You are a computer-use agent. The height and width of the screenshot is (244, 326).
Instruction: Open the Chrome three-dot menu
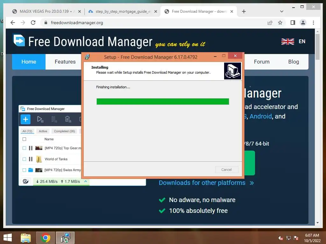tap(313, 23)
